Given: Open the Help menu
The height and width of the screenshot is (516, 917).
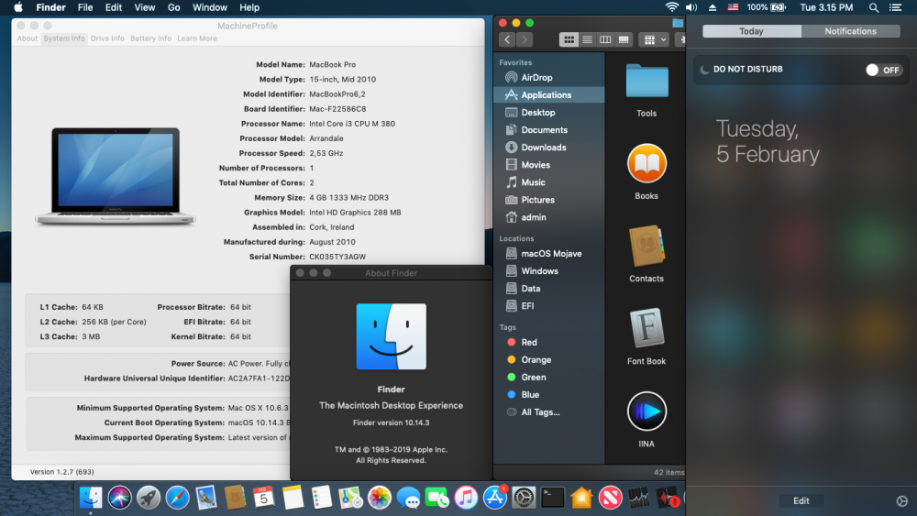Looking at the screenshot, I should pos(249,7).
